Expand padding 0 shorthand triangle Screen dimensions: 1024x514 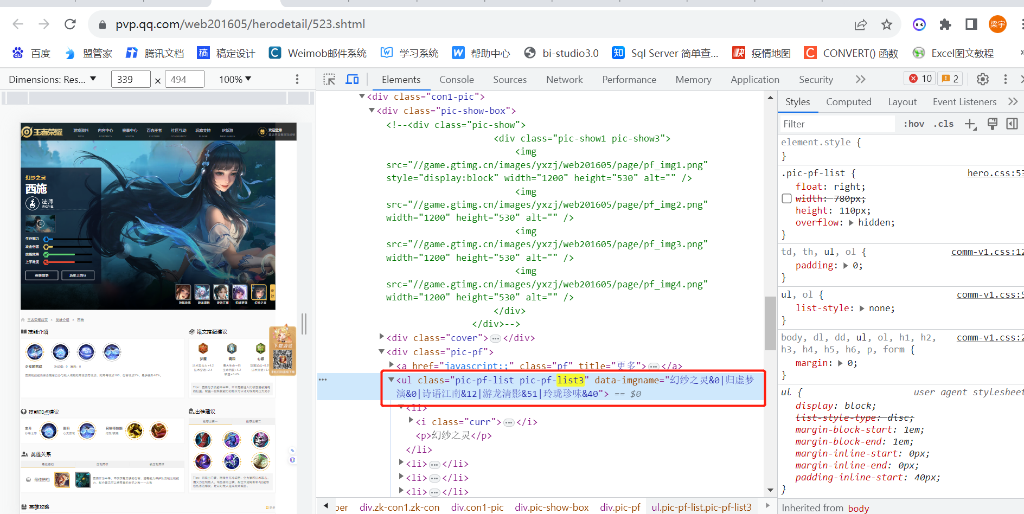pyautogui.click(x=846, y=265)
